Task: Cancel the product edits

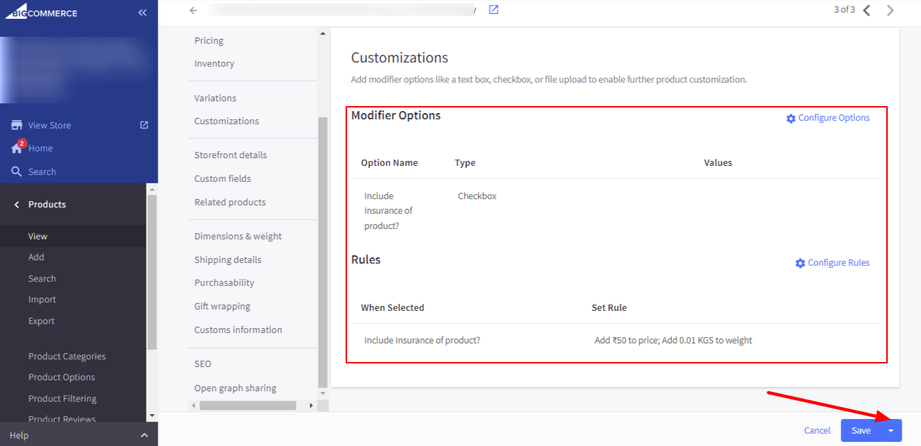Action: click(x=817, y=430)
